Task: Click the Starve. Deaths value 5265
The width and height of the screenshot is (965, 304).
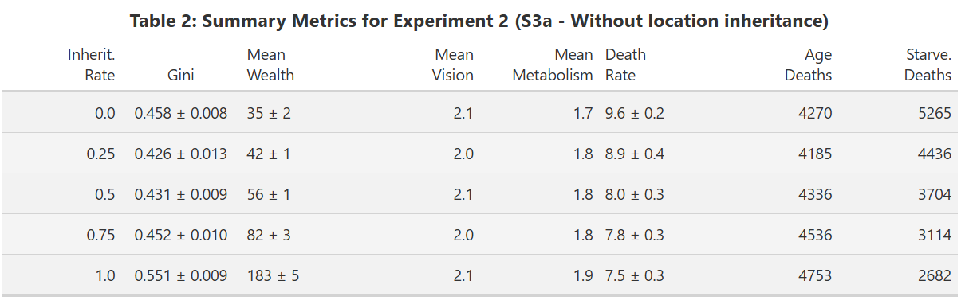Action: point(935,113)
